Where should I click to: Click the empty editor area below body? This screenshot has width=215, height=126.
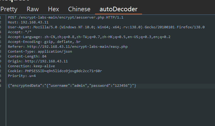coord(111,107)
